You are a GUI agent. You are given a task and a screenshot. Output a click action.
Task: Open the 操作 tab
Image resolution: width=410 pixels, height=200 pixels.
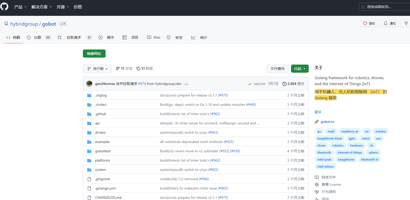tap(106, 37)
